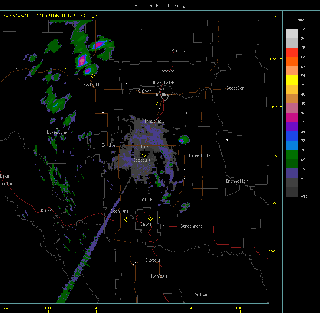Click the Drumheller town label
The height and width of the screenshot is (313, 320).
tap(237, 181)
